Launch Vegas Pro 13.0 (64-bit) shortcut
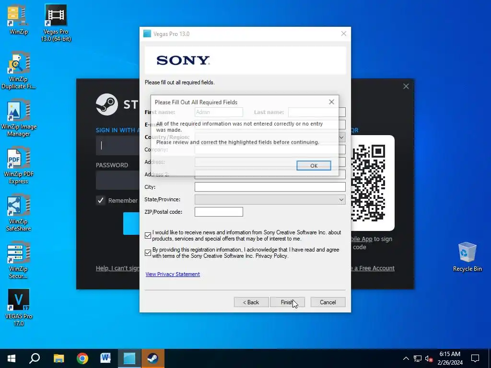 coord(56,23)
